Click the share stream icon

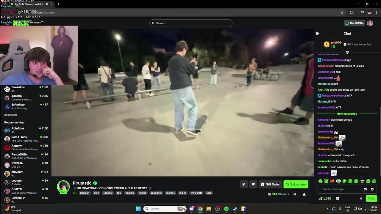[295, 194]
